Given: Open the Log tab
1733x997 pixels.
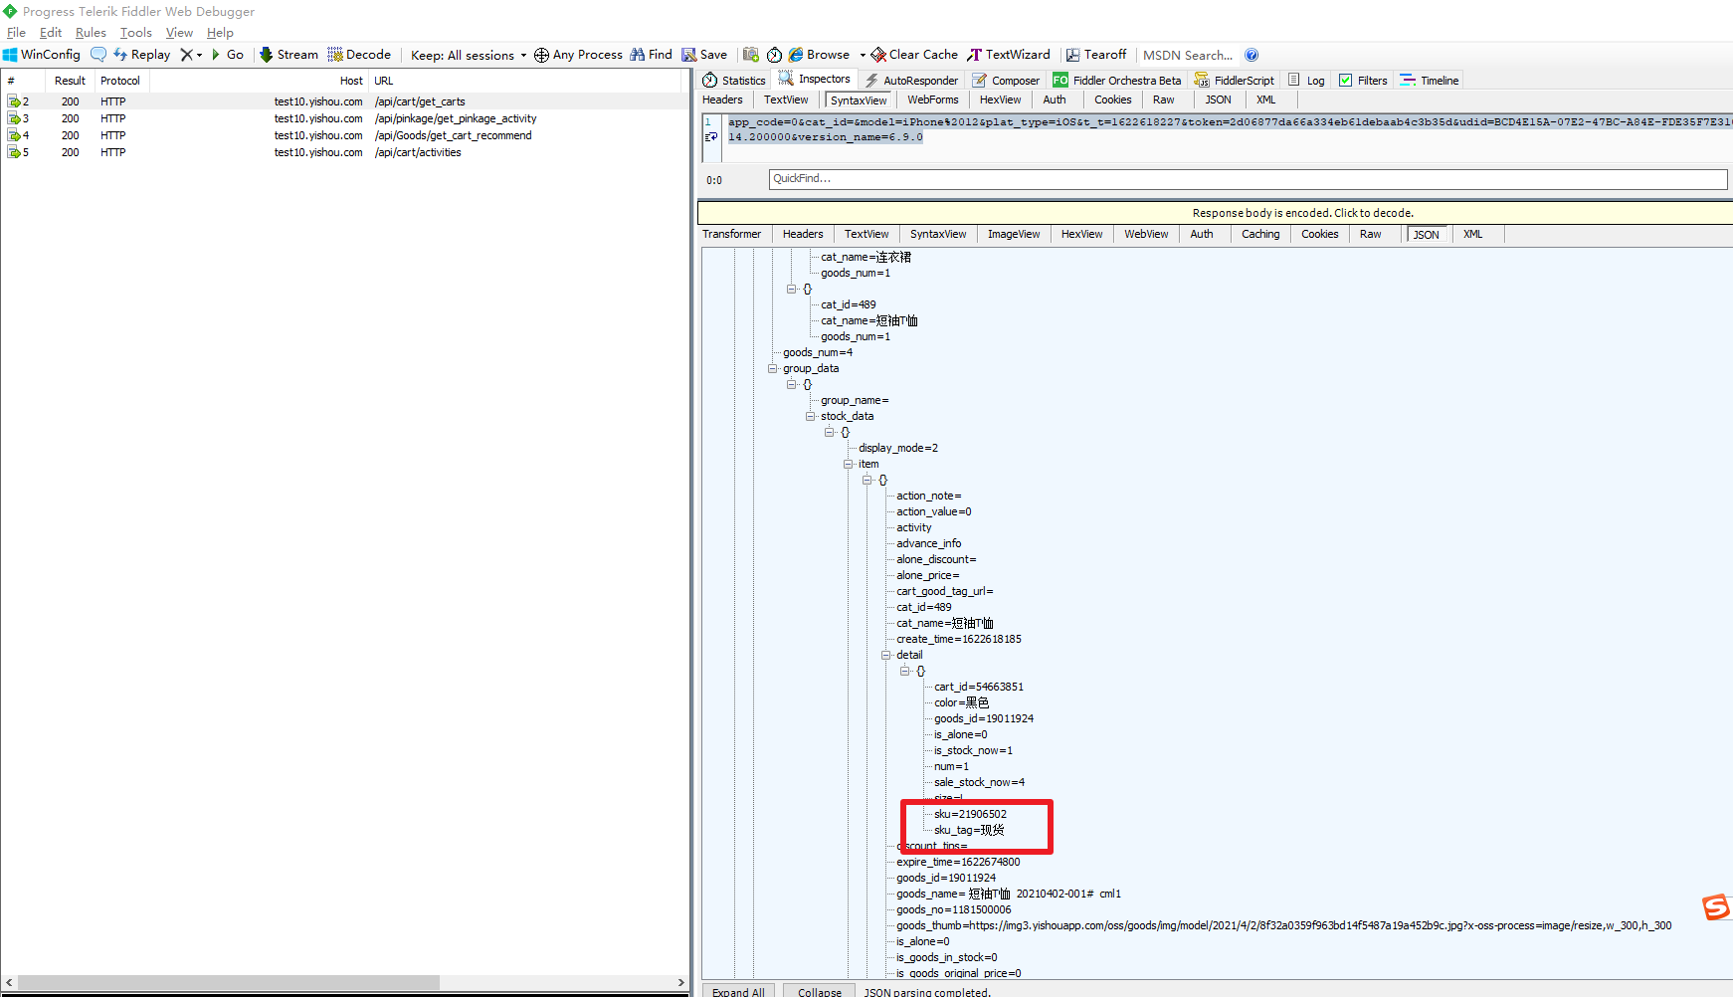Looking at the screenshot, I should point(1306,81).
